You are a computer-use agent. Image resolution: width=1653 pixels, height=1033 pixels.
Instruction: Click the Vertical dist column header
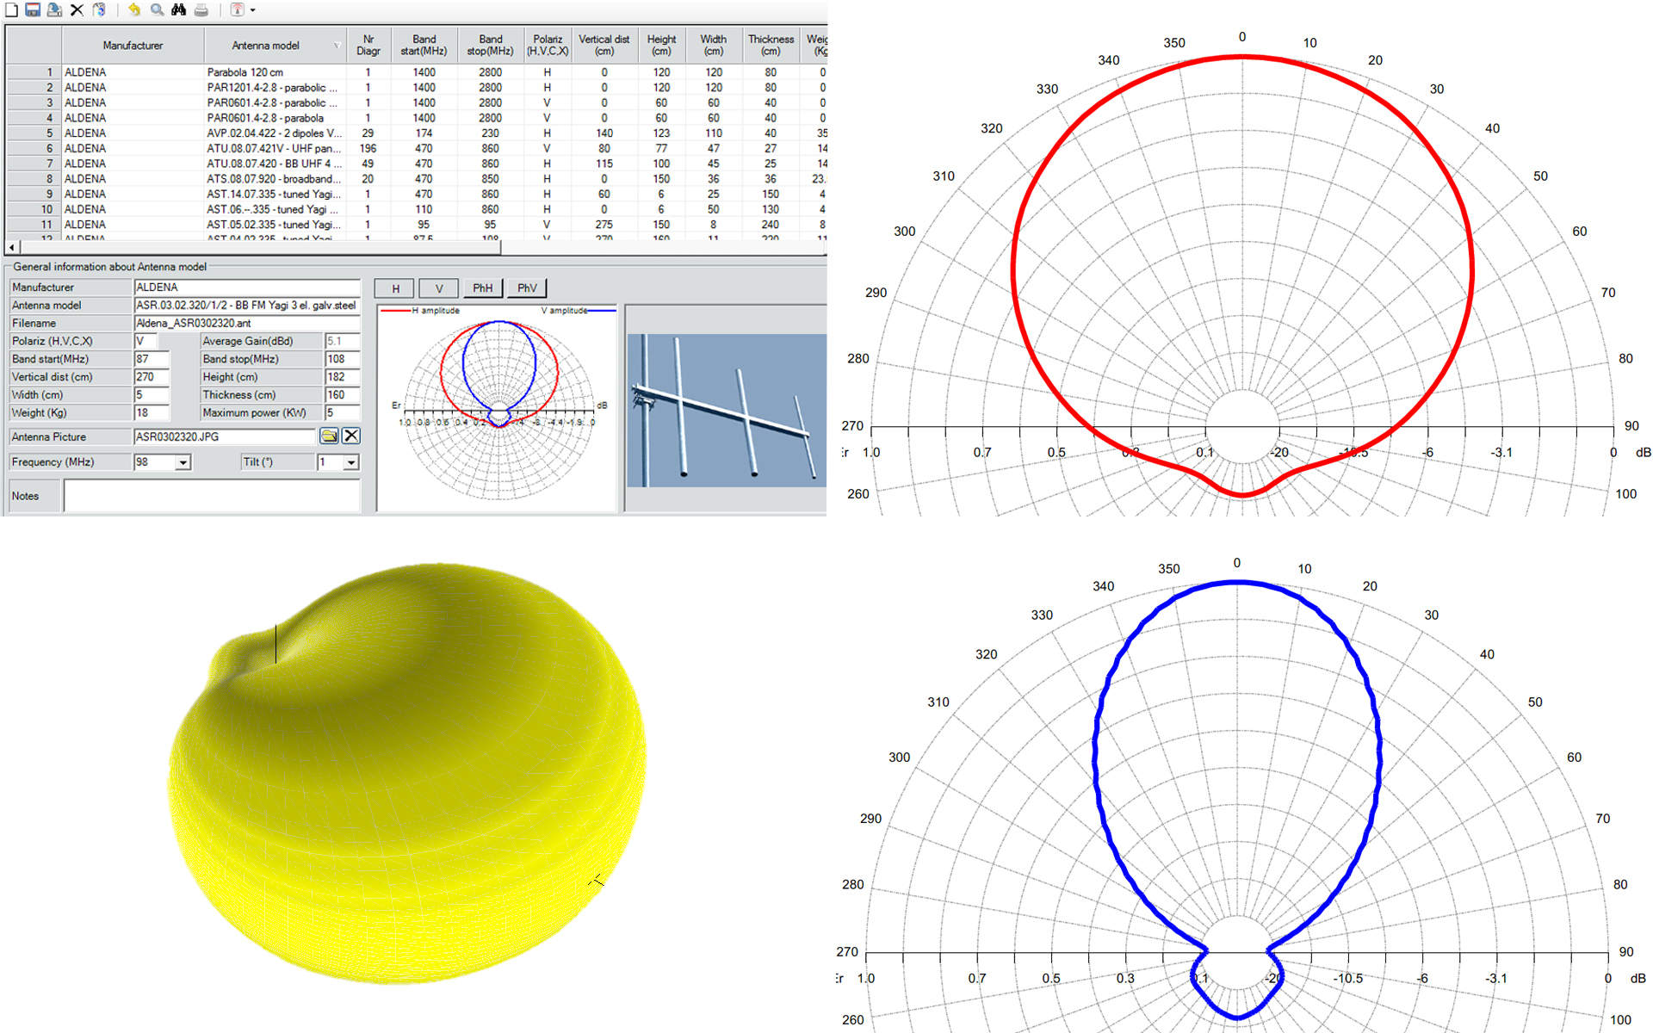click(604, 46)
